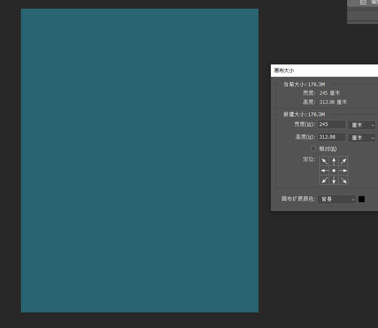
Task: Anchor canvas to middle-right arrow
Action: pos(343,170)
